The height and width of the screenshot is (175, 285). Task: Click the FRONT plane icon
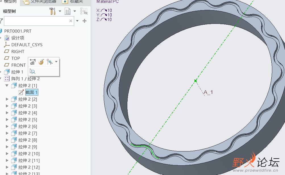pyautogui.click(x=7, y=65)
